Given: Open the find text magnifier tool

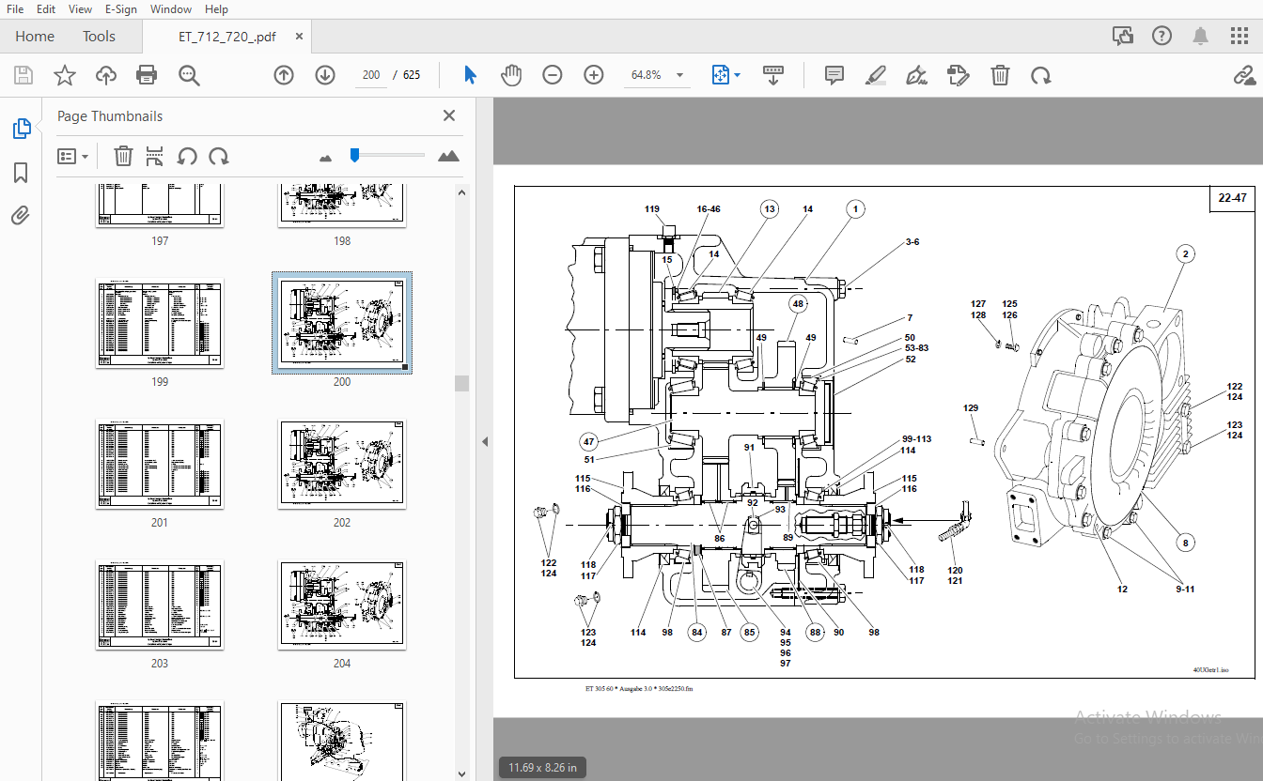Looking at the screenshot, I should (189, 75).
